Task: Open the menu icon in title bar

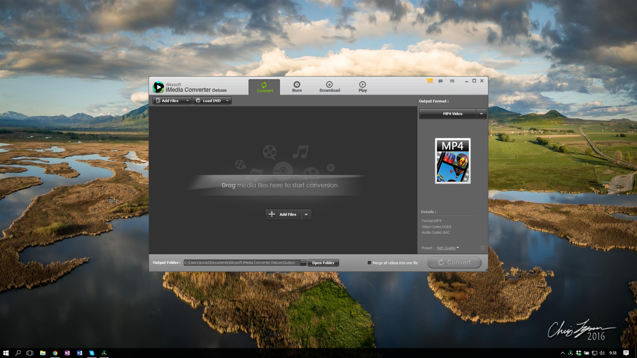Action: 452,81
